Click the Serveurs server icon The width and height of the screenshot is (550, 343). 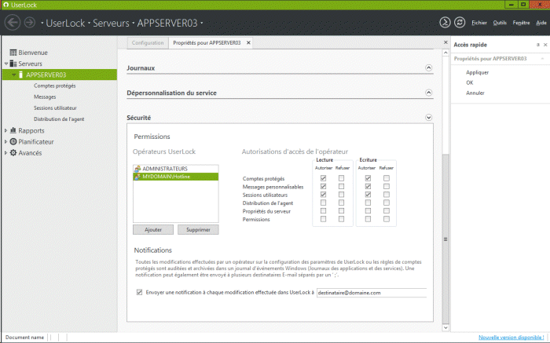[x=13, y=64]
